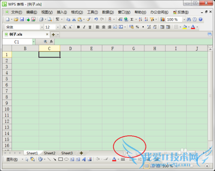Image resolution: width=215 pixels, height=171 pixels.
Task: Apply yellow fill color bucket
Action: [185, 27]
